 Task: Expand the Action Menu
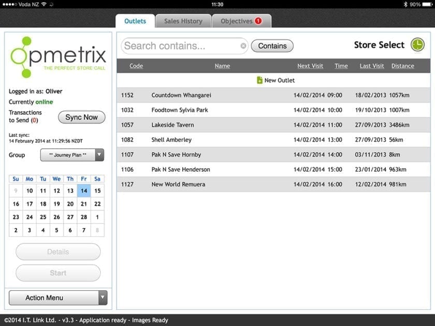(x=57, y=298)
